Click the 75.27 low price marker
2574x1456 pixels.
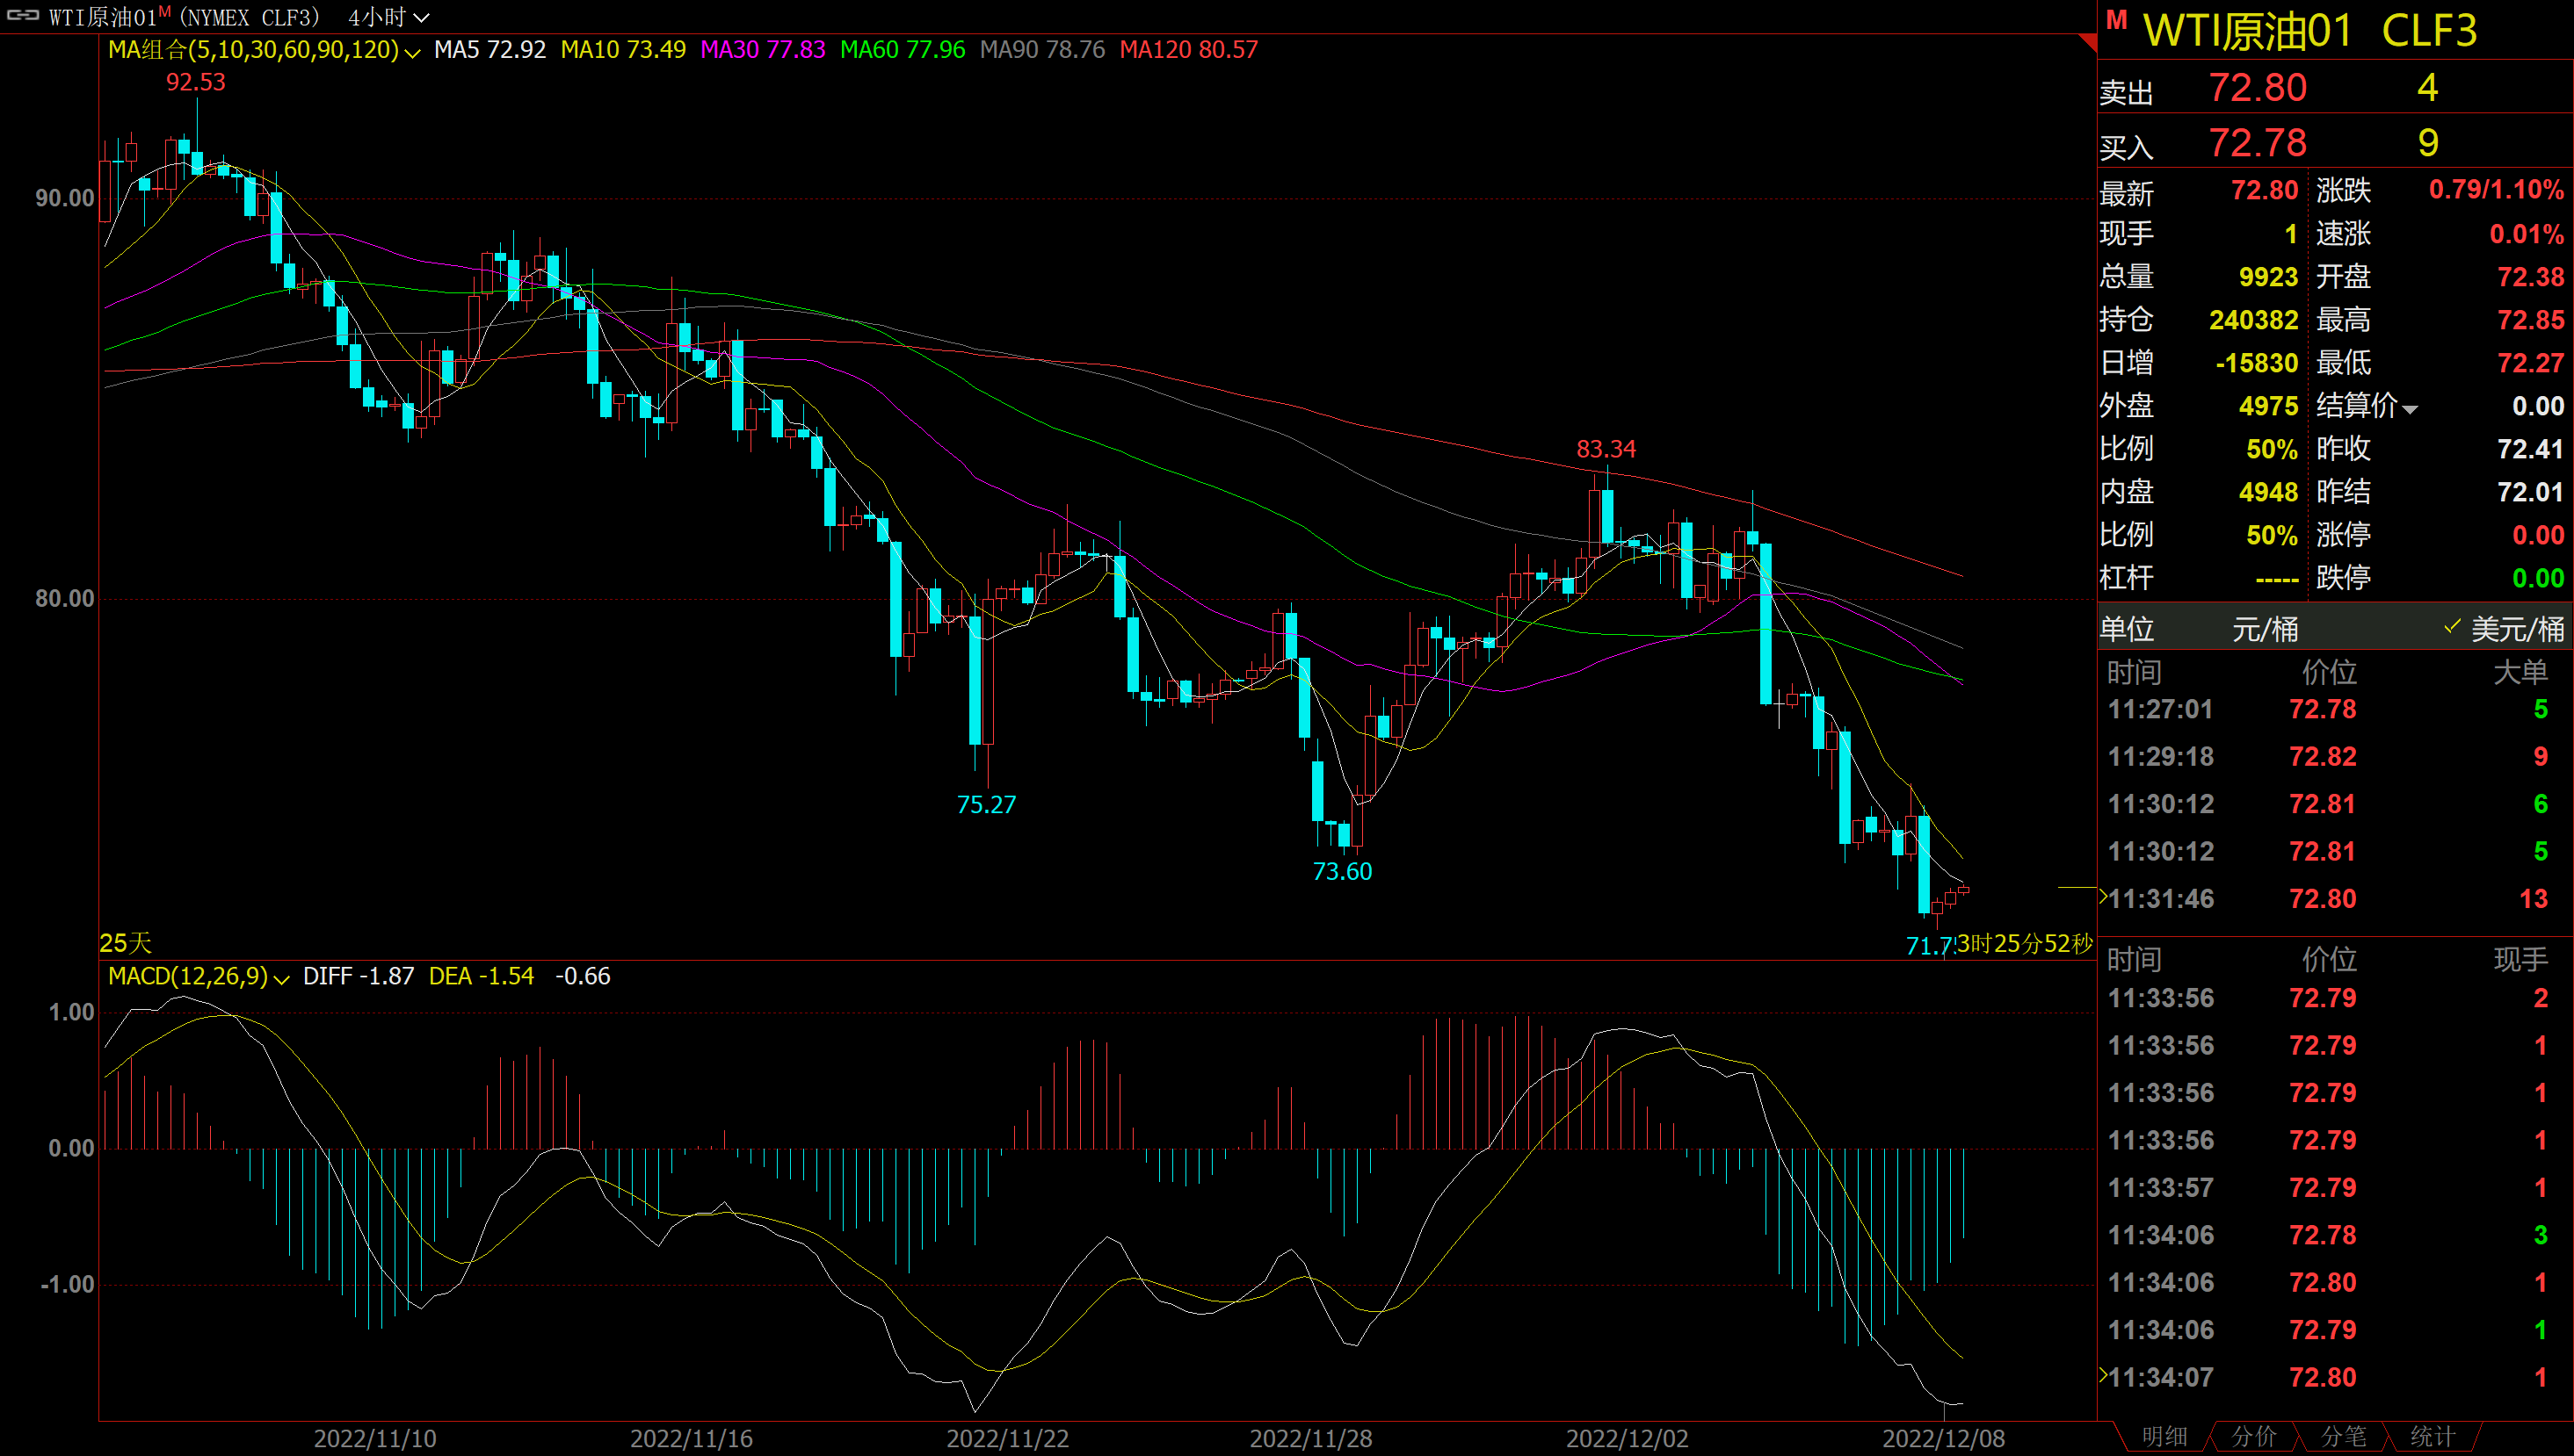click(986, 805)
